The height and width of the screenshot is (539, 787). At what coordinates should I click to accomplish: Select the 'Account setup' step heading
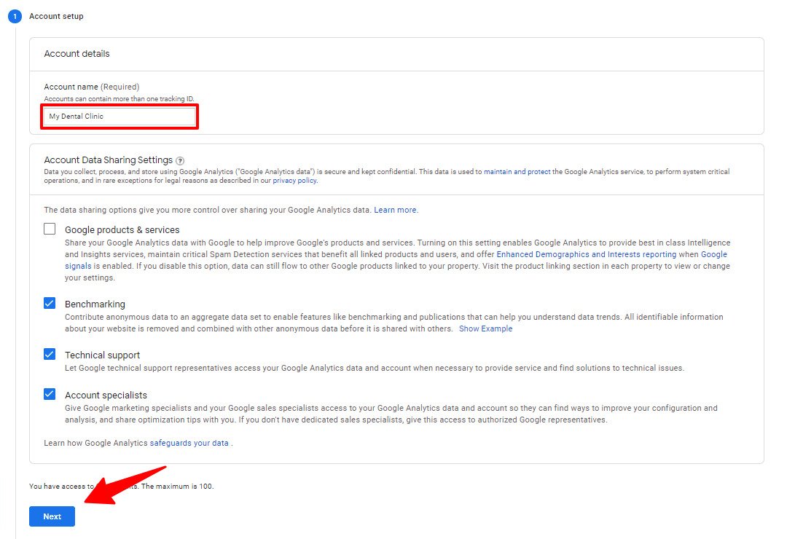[56, 16]
